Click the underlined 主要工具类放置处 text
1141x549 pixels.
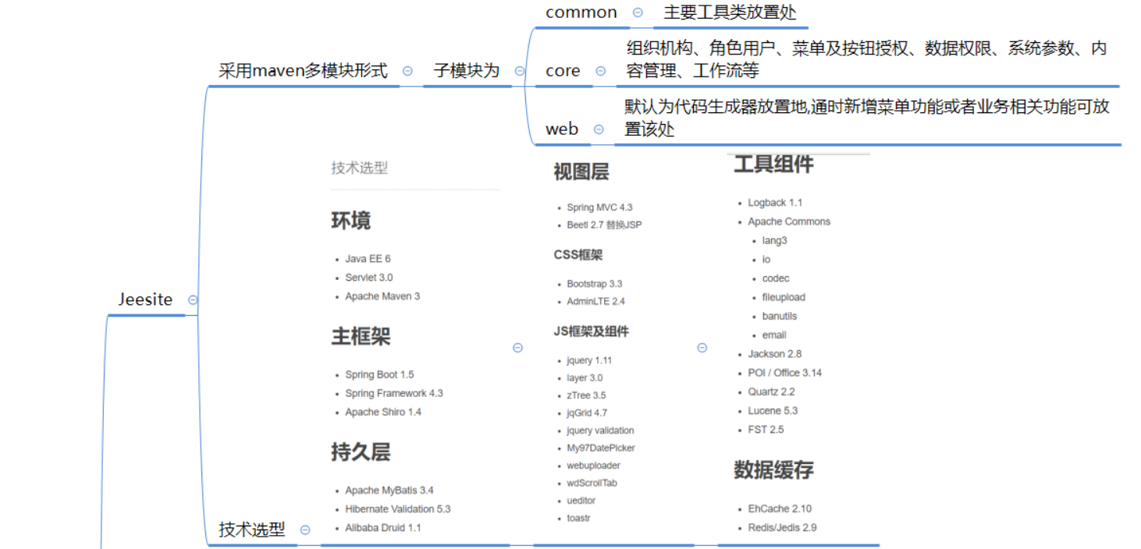(x=730, y=12)
